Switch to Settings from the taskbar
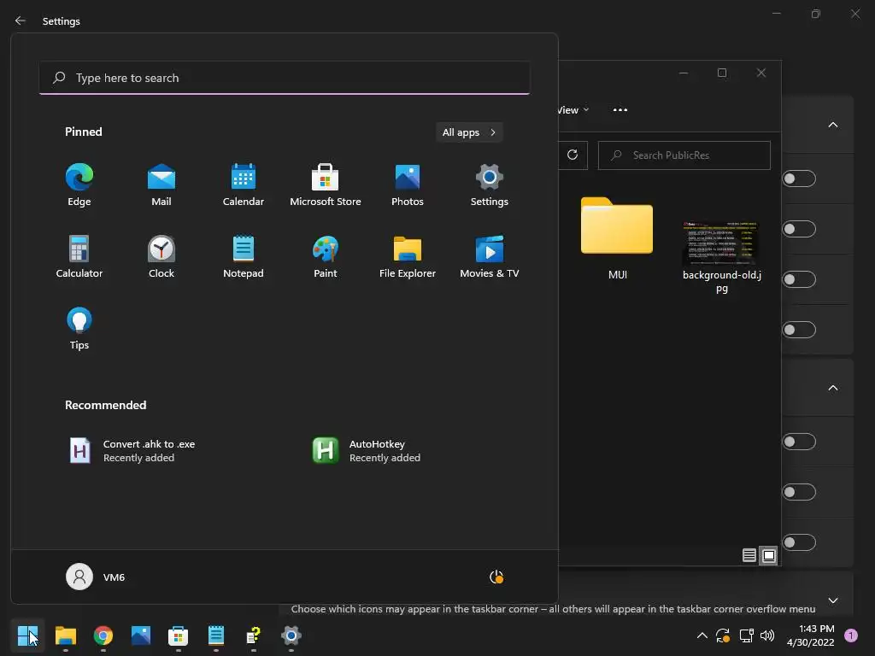Screen dimensions: 875x656 291,635
